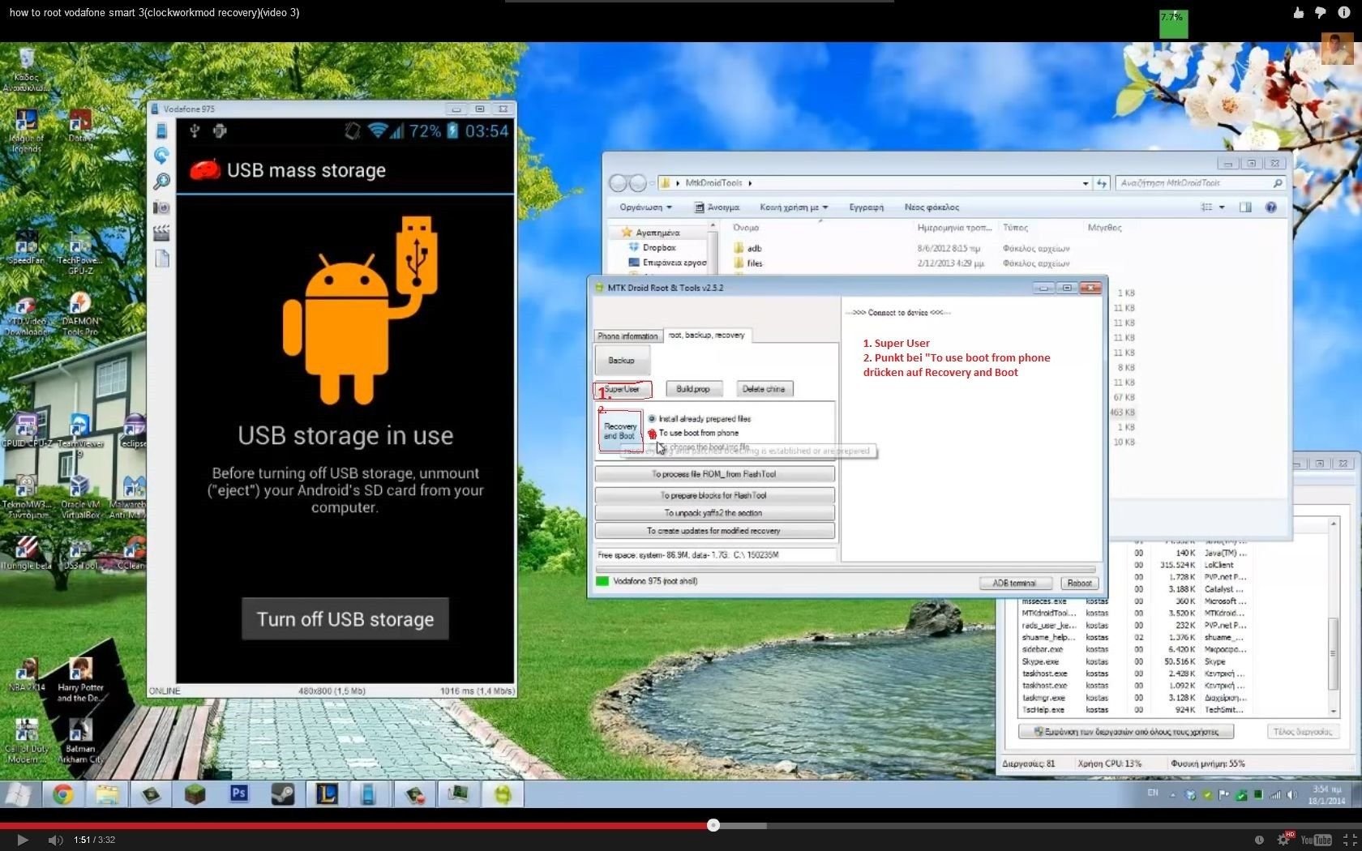The image size is (1362, 851).
Task: Open Dropbox in Explorer favorites
Action: (658, 247)
